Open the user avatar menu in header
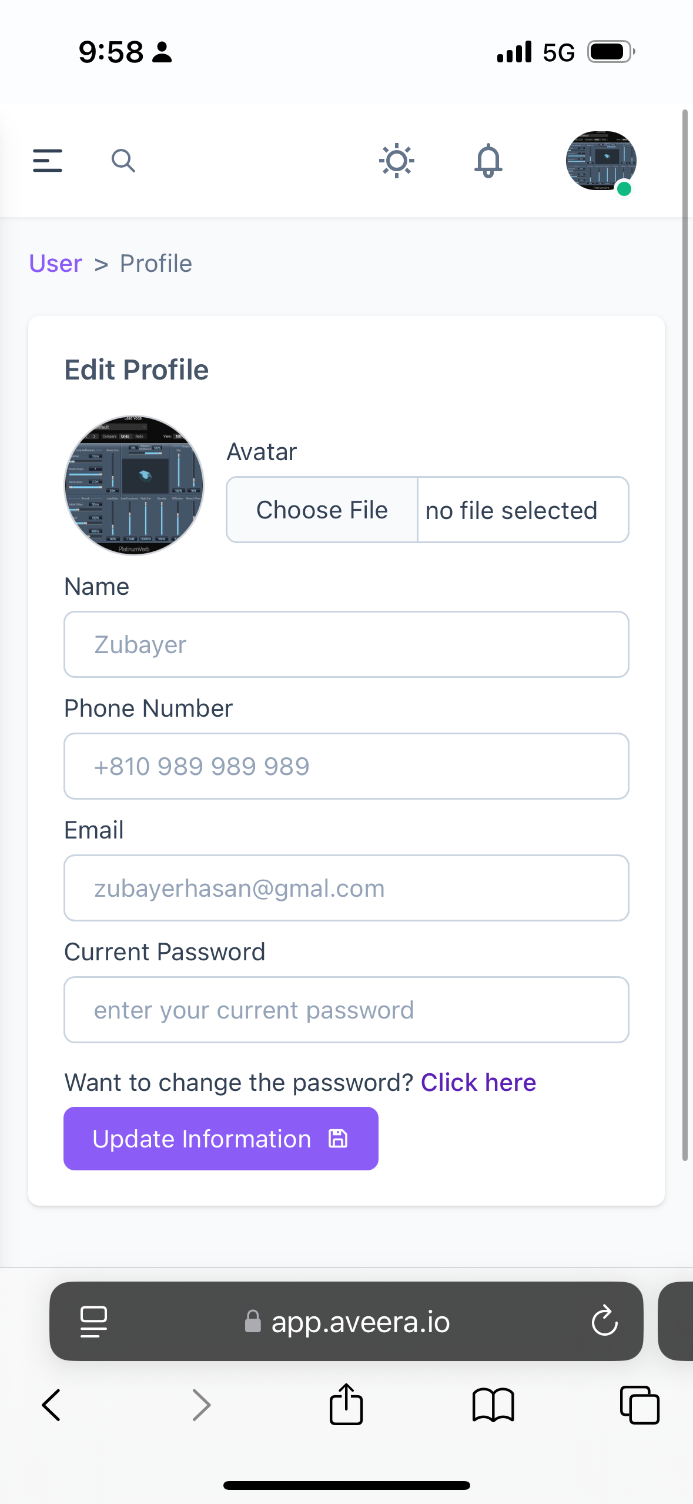693x1504 pixels. pyautogui.click(x=600, y=161)
